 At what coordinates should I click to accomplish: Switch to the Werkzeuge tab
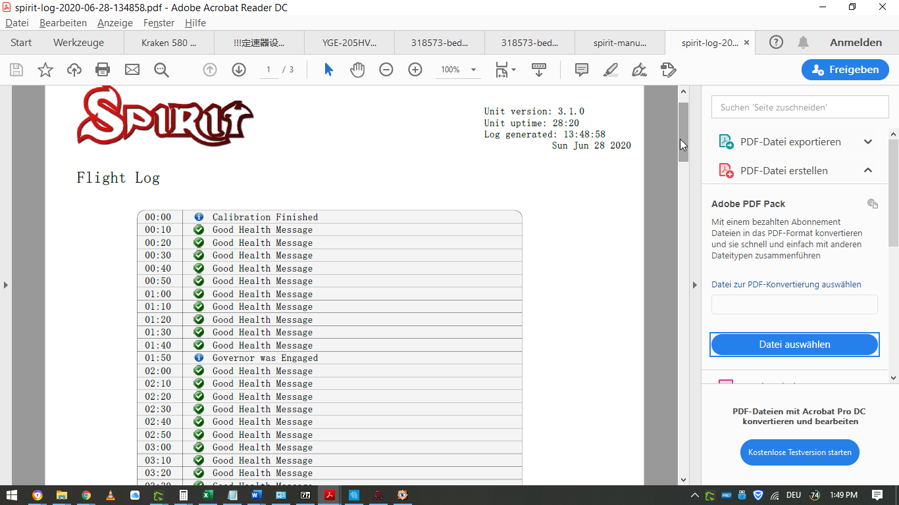(x=78, y=43)
